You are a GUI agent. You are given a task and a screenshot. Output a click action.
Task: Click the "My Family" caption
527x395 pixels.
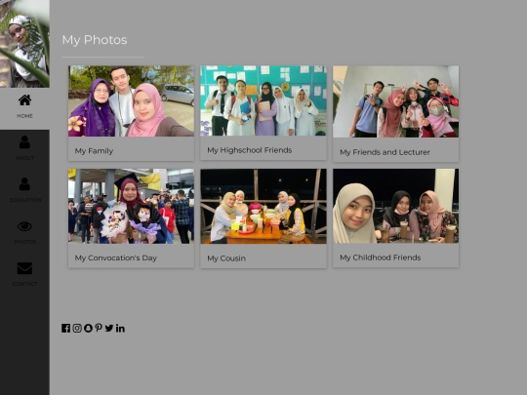pyautogui.click(x=94, y=151)
